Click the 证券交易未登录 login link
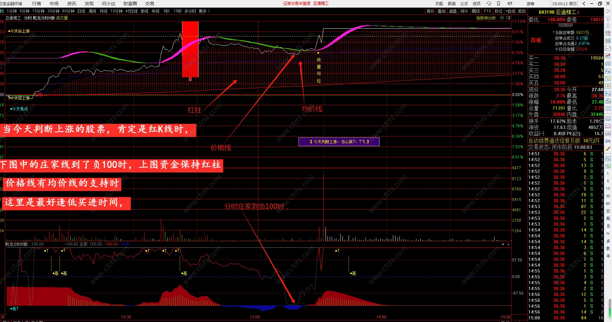 297,4
